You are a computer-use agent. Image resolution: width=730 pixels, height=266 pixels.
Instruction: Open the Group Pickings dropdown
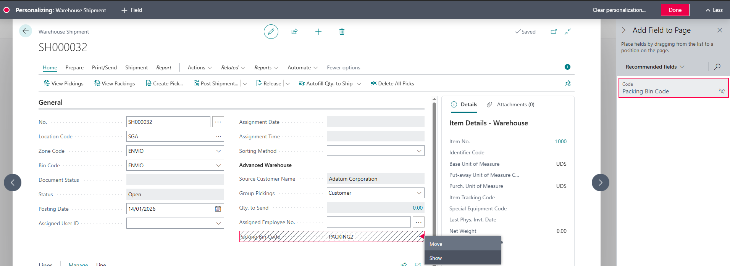(419, 193)
